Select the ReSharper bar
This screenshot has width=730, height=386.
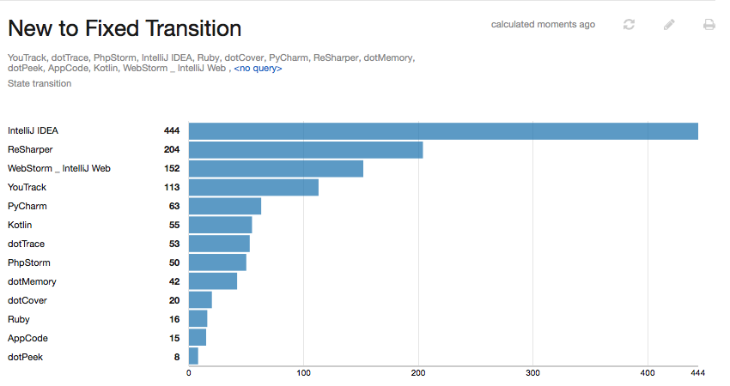306,150
